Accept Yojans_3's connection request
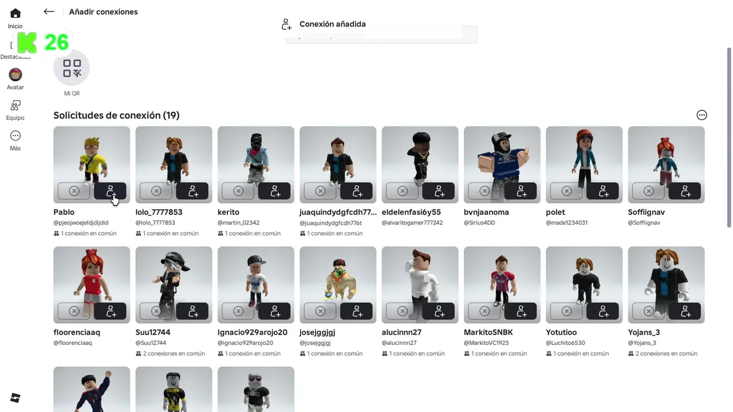This screenshot has width=733, height=412. [x=684, y=311]
